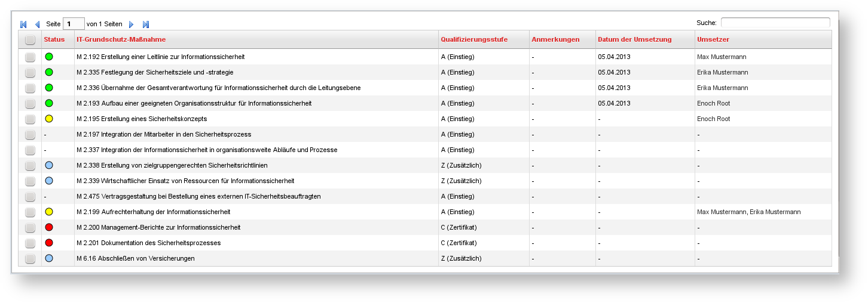The image size is (868, 303).
Task: Sort by Status column header
Action: pyautogui.click(x=54, y=39)
